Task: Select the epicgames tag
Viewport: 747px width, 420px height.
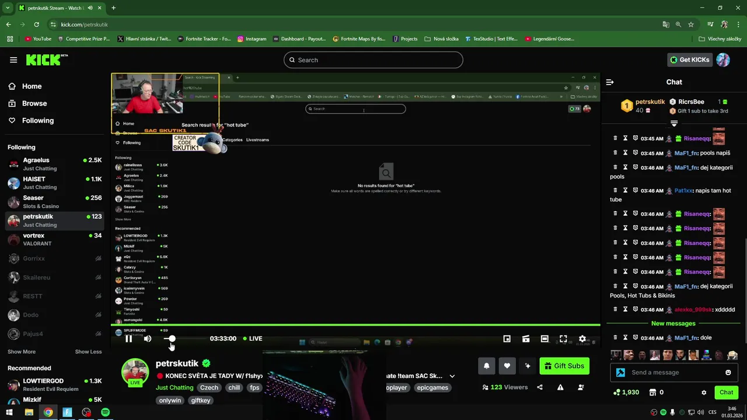Action: (432, 387)
